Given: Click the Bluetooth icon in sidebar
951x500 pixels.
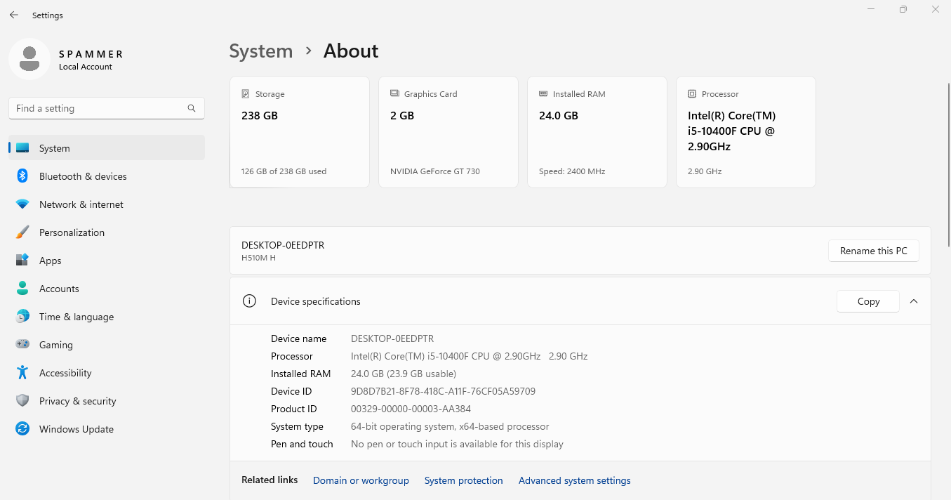Looking at the screenshot, I should 22,176.
